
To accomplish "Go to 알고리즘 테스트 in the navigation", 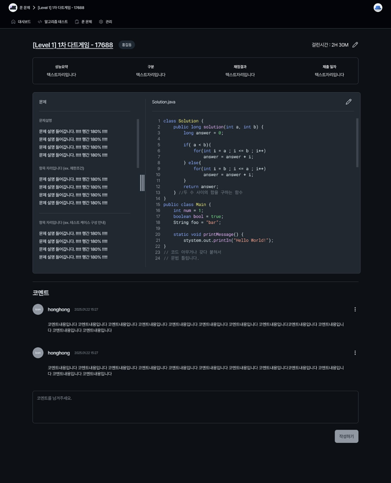I will [x=53, y=22].
